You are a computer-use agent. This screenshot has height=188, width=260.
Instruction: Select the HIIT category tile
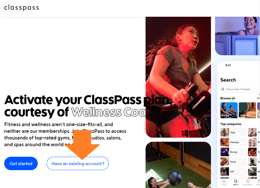pos(234,171)
